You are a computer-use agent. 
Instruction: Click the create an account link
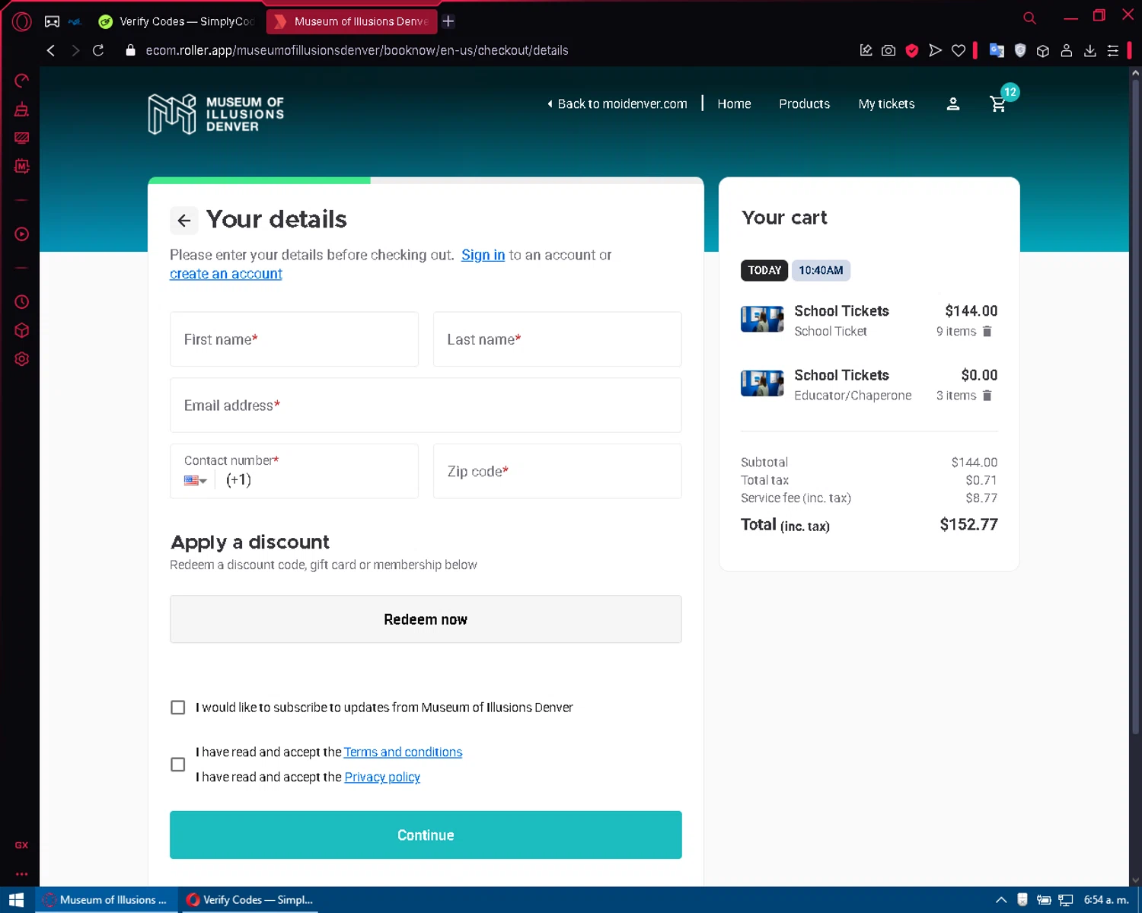(x=226, y=274)
